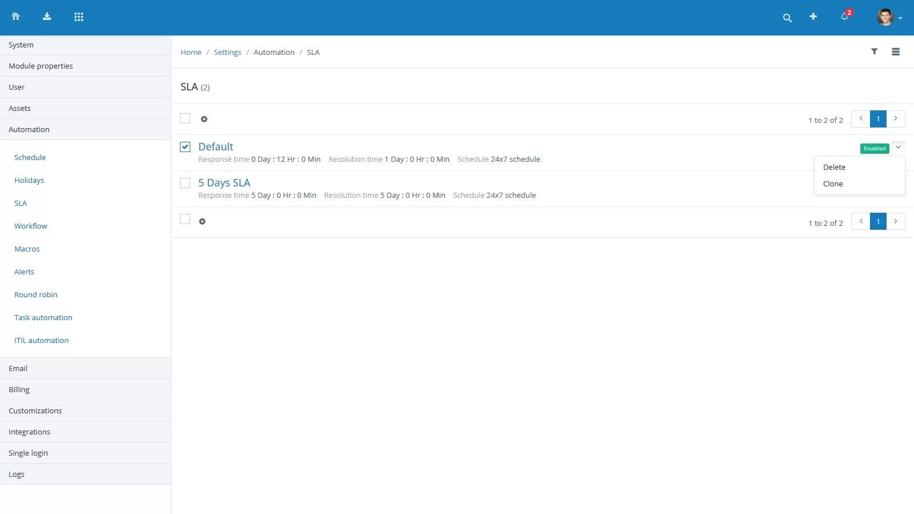
Task: Open the download/import icon in top bar
Action: coord(47,17)
